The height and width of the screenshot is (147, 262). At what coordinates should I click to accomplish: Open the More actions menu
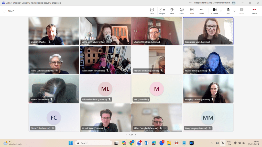click(202, 11)
